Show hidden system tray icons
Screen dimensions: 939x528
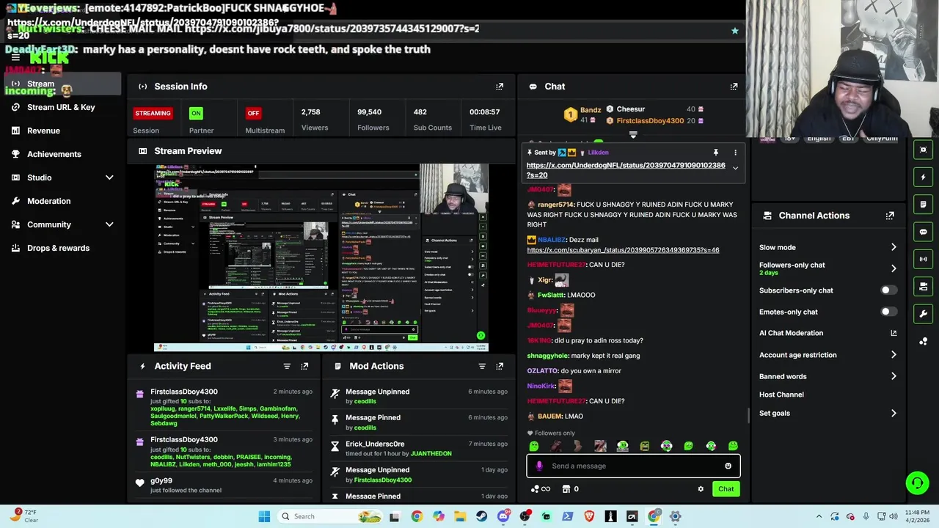(x=819, y=516)
